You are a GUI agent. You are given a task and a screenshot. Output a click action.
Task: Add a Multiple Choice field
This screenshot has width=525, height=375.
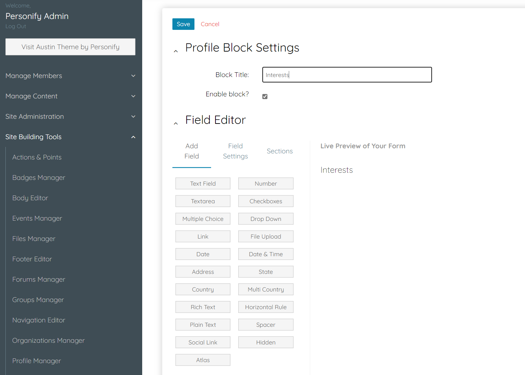click(x=203, y=219)
